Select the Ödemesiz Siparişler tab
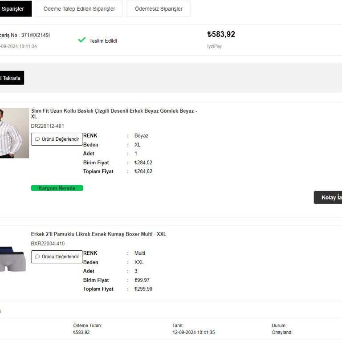The width and height of the screenshot is (342, 342). (x=159, y=9)
